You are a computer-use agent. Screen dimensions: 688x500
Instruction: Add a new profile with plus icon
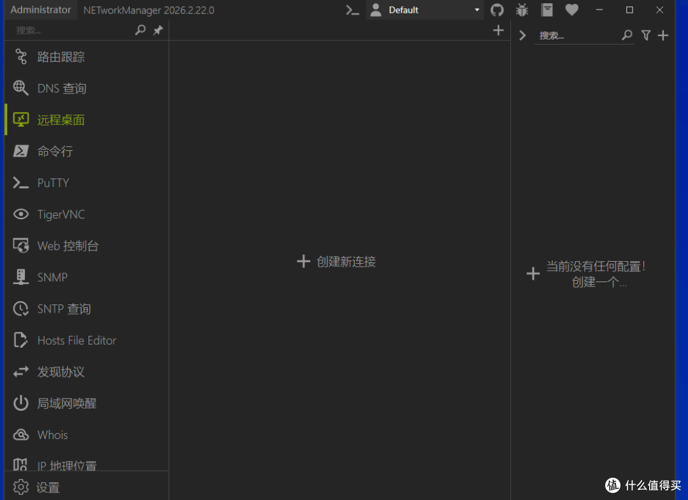click(663, 35)
